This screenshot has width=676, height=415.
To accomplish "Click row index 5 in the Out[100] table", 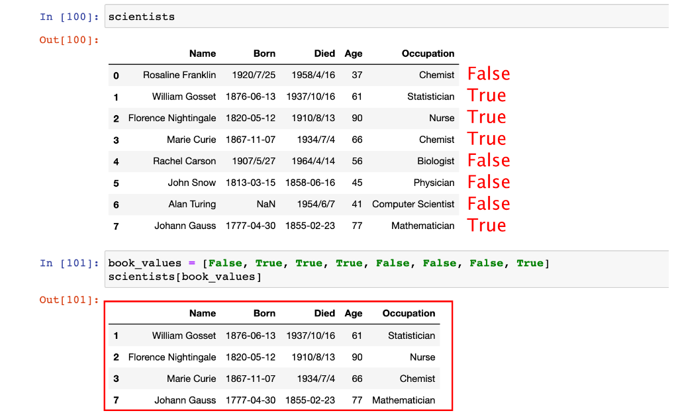I will 116,183.
